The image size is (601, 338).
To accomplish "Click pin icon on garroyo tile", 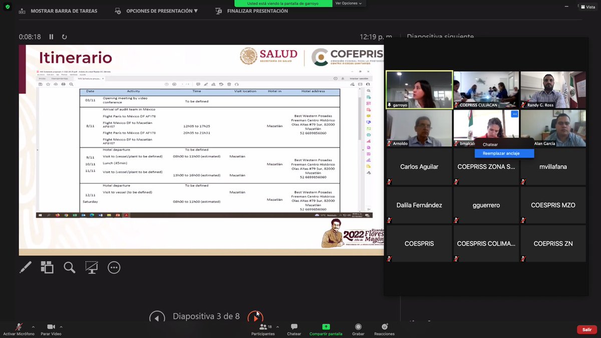I will click(390, 105).
